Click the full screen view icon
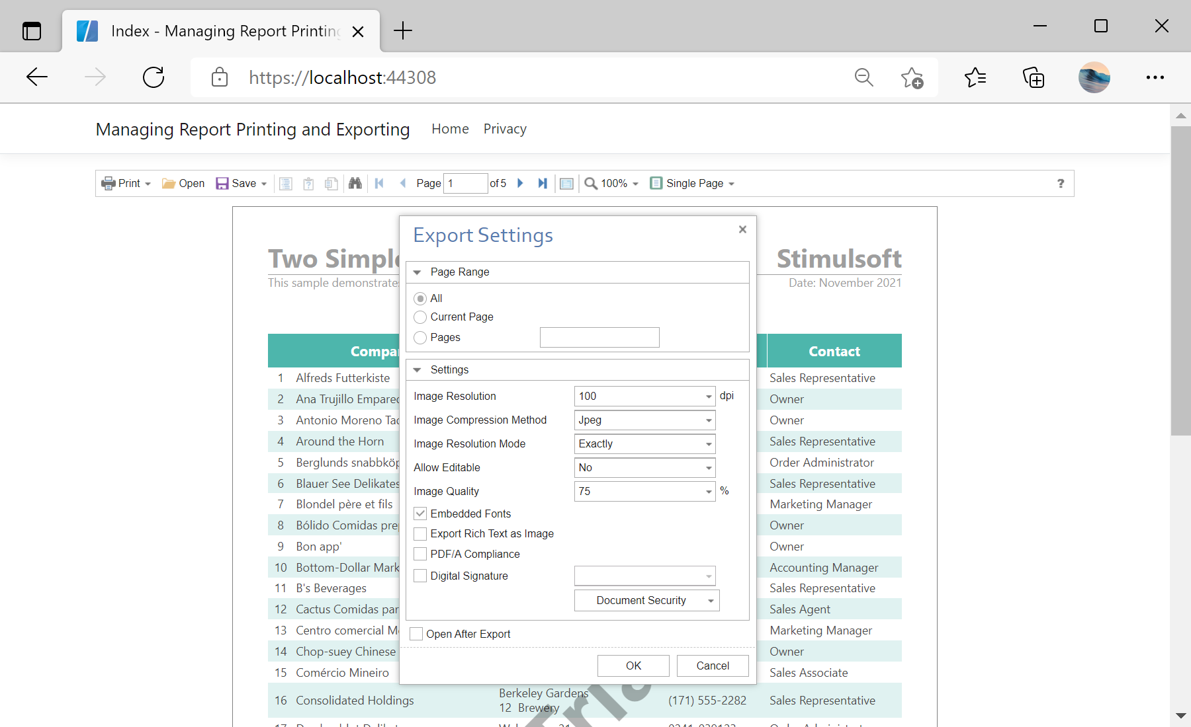 (x=566, y=183)
